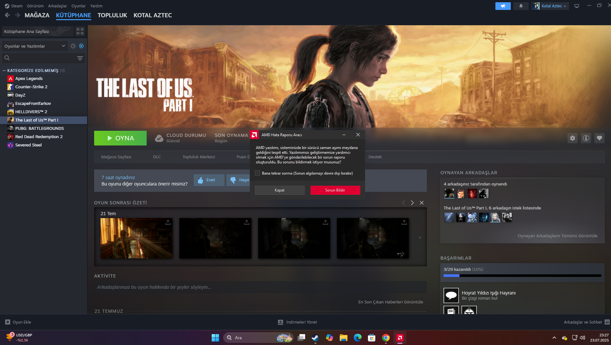Open Steam in the Windows taskbar
The width and height of the screenshot is (611, 345).
pos(315,338)
